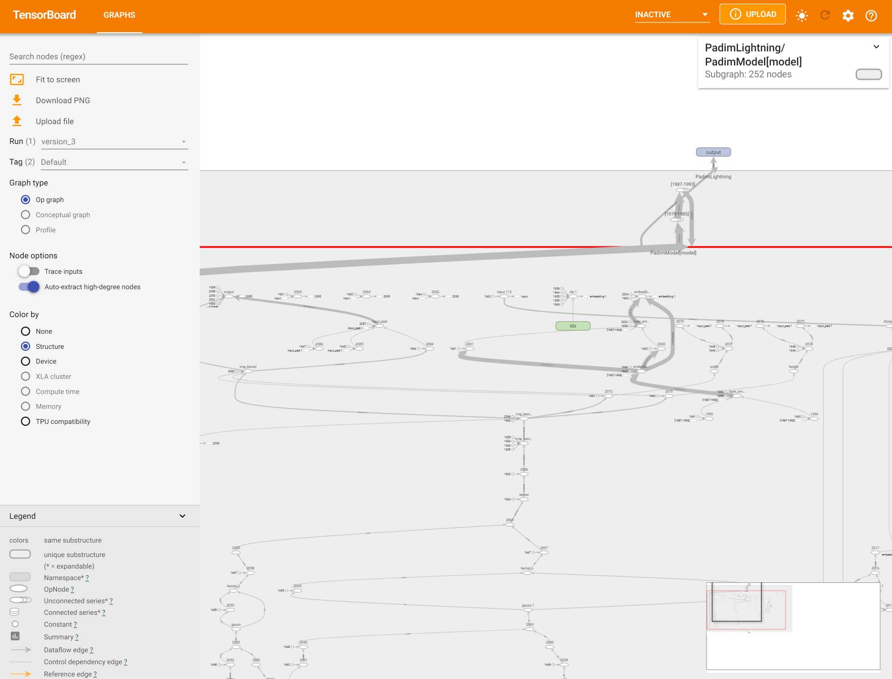892x679 pixels.
Task: Select the input_pad op node
Action: tap(379, 326)
